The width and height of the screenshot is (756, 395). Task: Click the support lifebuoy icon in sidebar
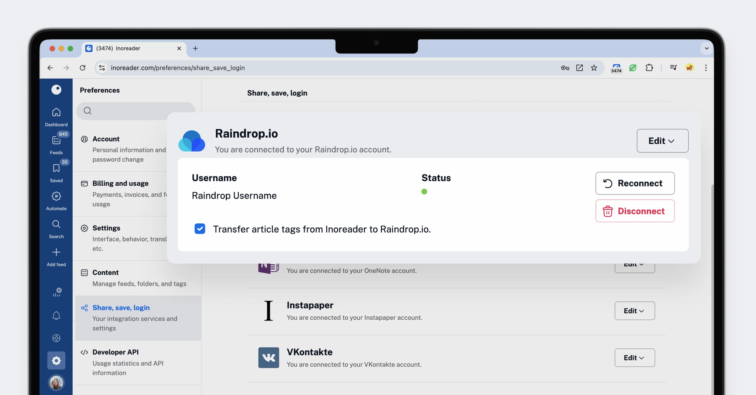[56, 338]
